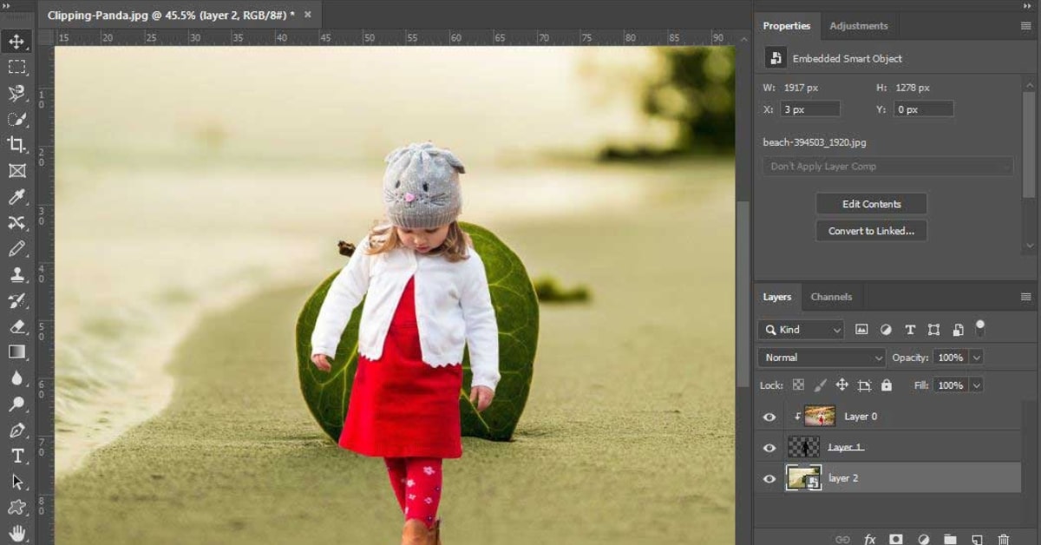Turn layer filtering switch on or off
The image size is (1041, 545).
(x=980, y=328)
